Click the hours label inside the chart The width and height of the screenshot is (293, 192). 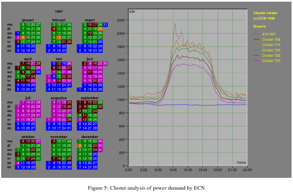(x=242, y=162)
